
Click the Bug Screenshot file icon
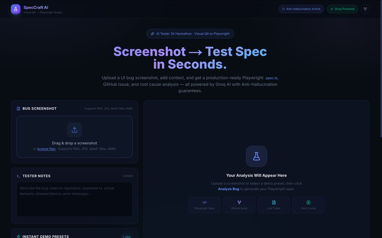click(18, 109)
